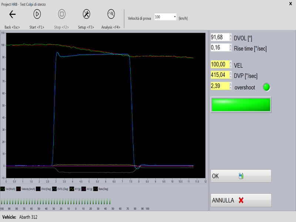Open the Analysis tool icon
The height and width of the screenshot is (222, 296).
111,14
